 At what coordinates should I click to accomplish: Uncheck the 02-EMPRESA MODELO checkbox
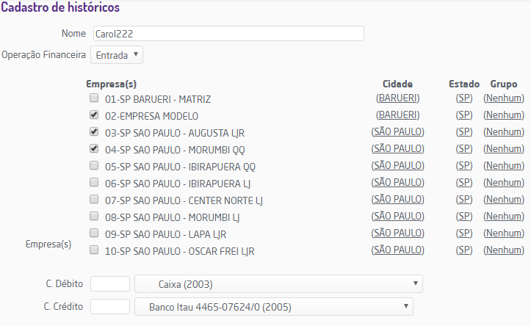94,115
